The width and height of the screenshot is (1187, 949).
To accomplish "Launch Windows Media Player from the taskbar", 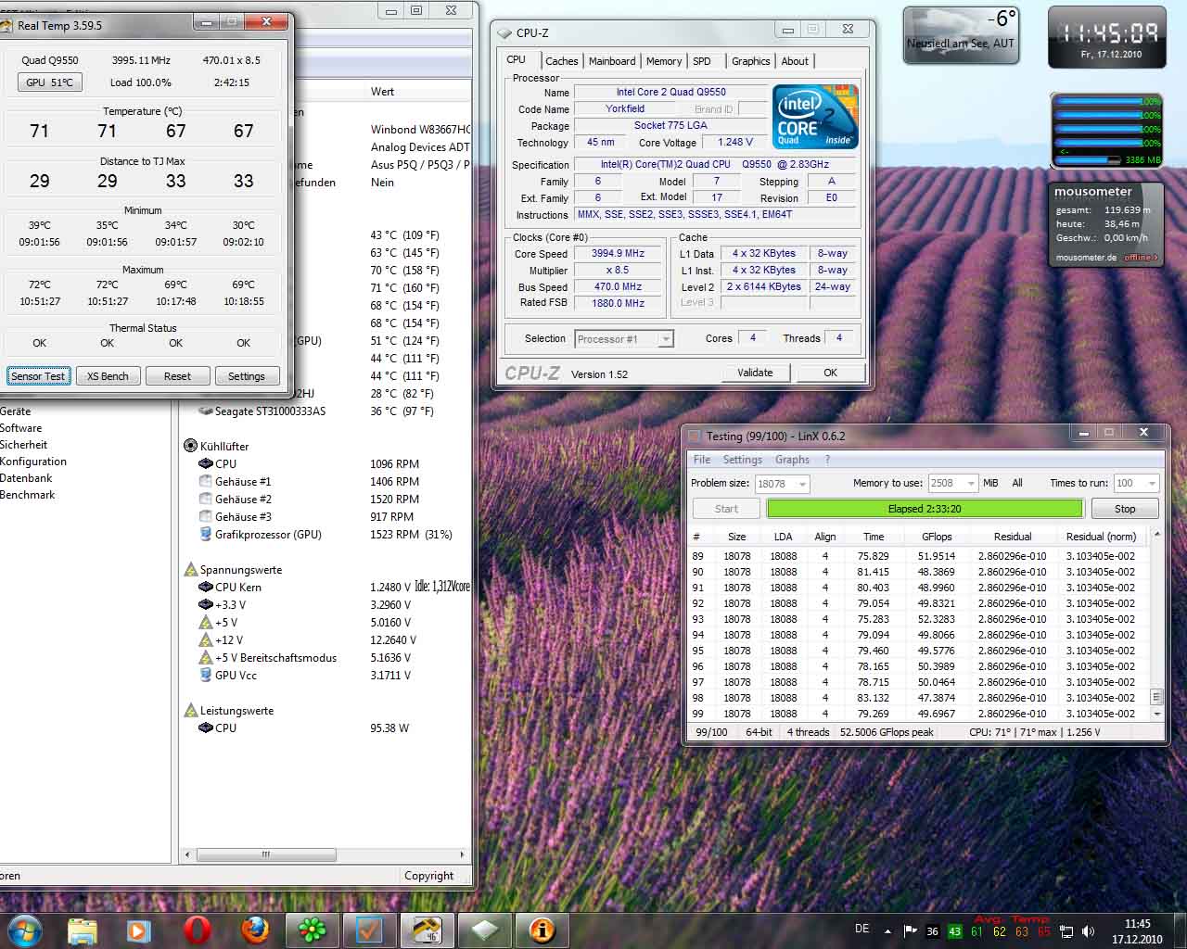I will (x=139, y=930).
